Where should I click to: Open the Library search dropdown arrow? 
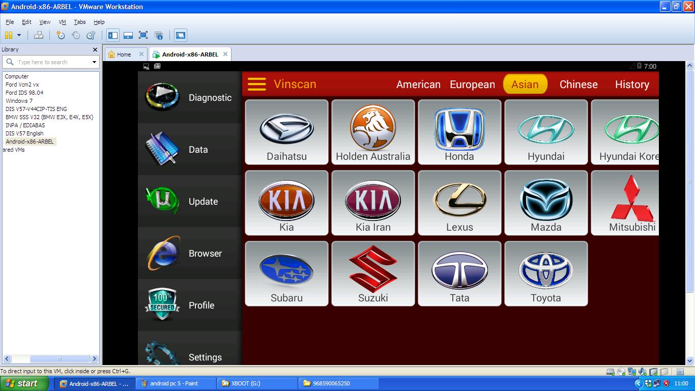94,62
